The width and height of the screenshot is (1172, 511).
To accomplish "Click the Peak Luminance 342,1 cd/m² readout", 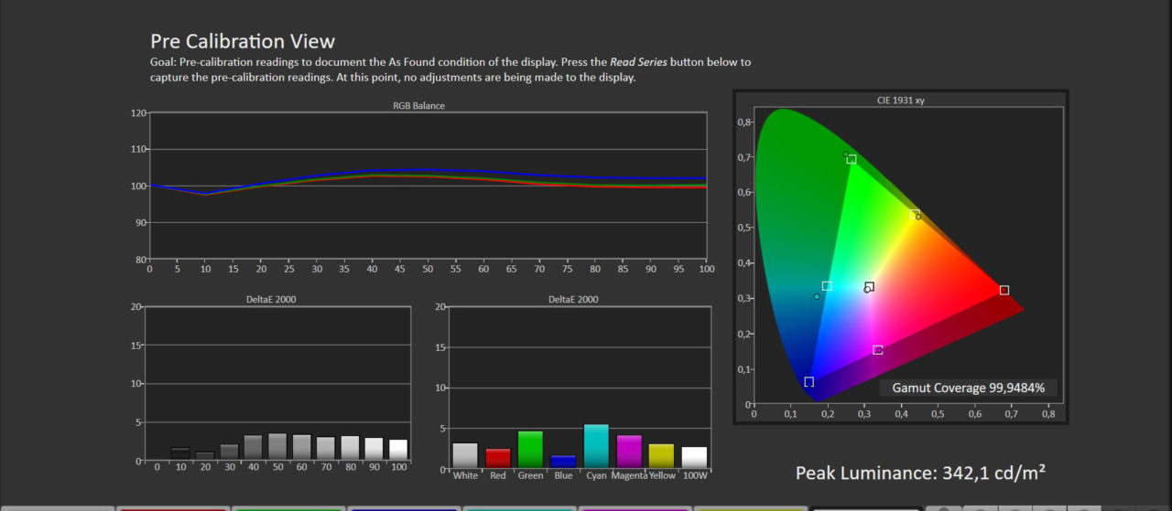I will pos(920,473).
